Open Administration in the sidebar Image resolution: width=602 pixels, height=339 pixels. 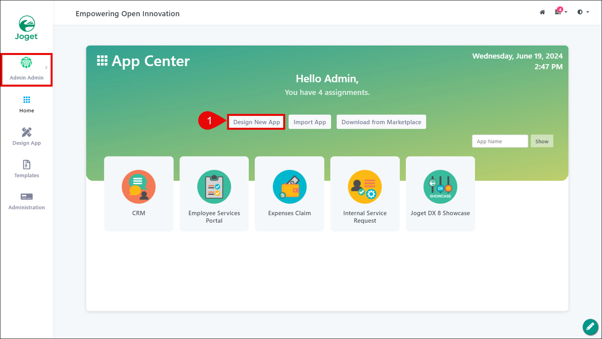click(27, 201)
